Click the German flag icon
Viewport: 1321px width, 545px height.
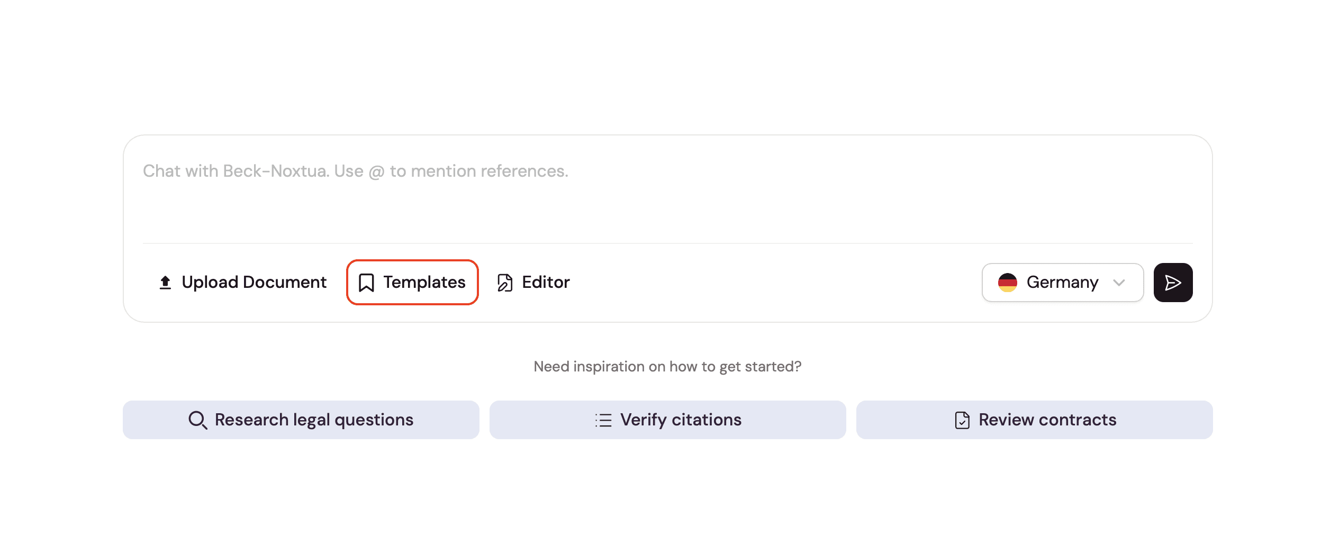[1007, 283]
